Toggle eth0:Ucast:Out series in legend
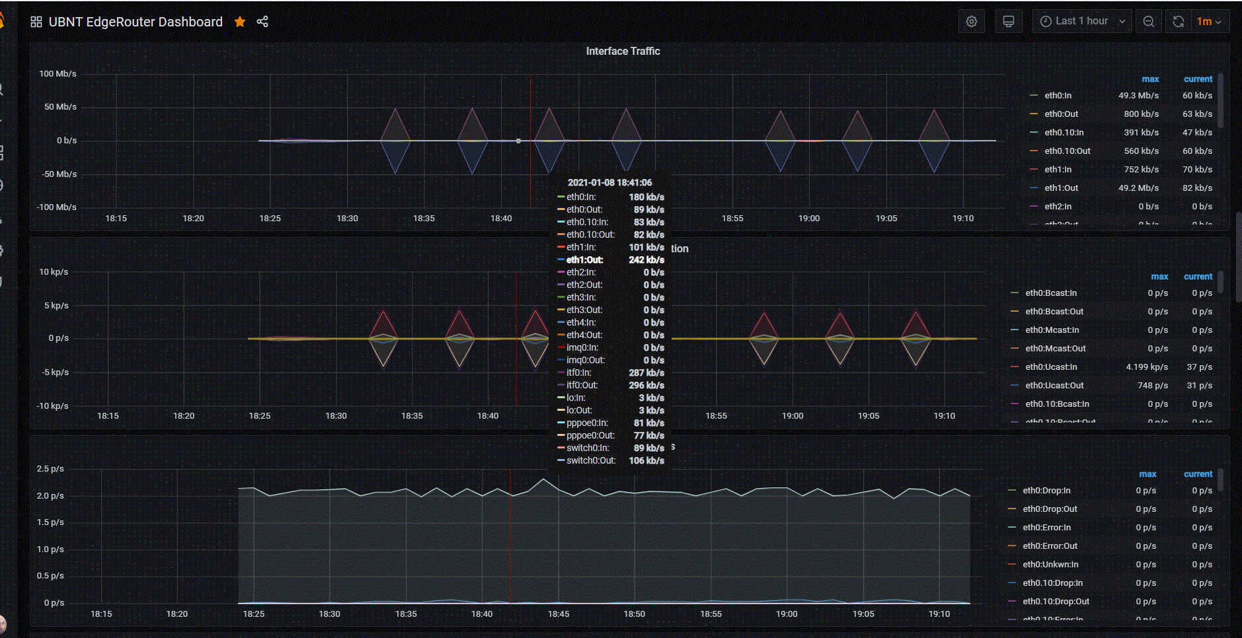Viewport: 1242px width, 638px height. pos(1054,385)
